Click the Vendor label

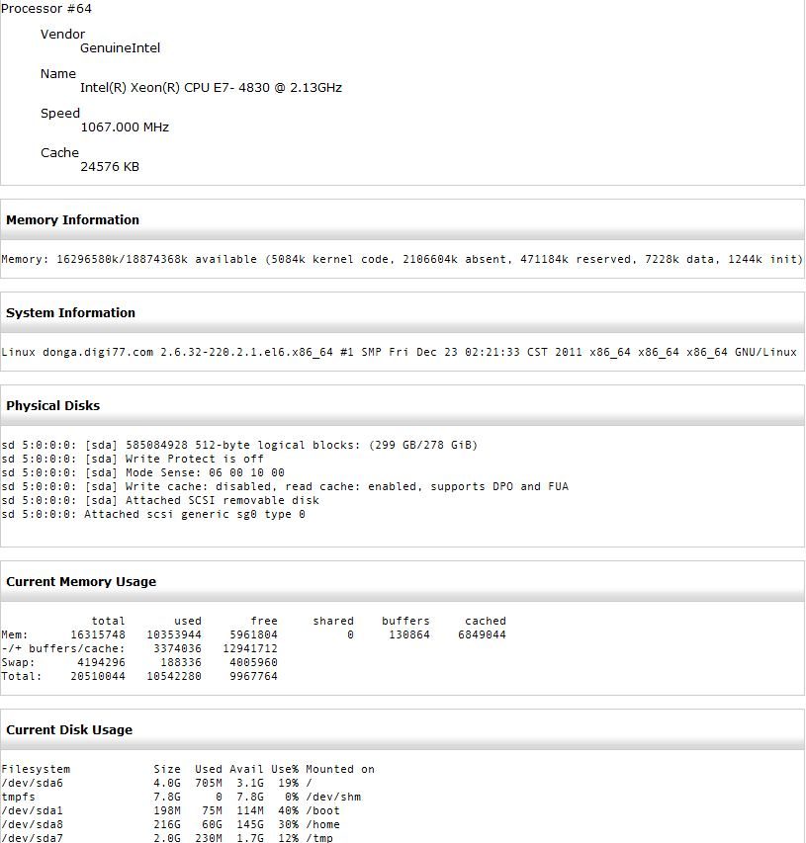click(62, 34)
